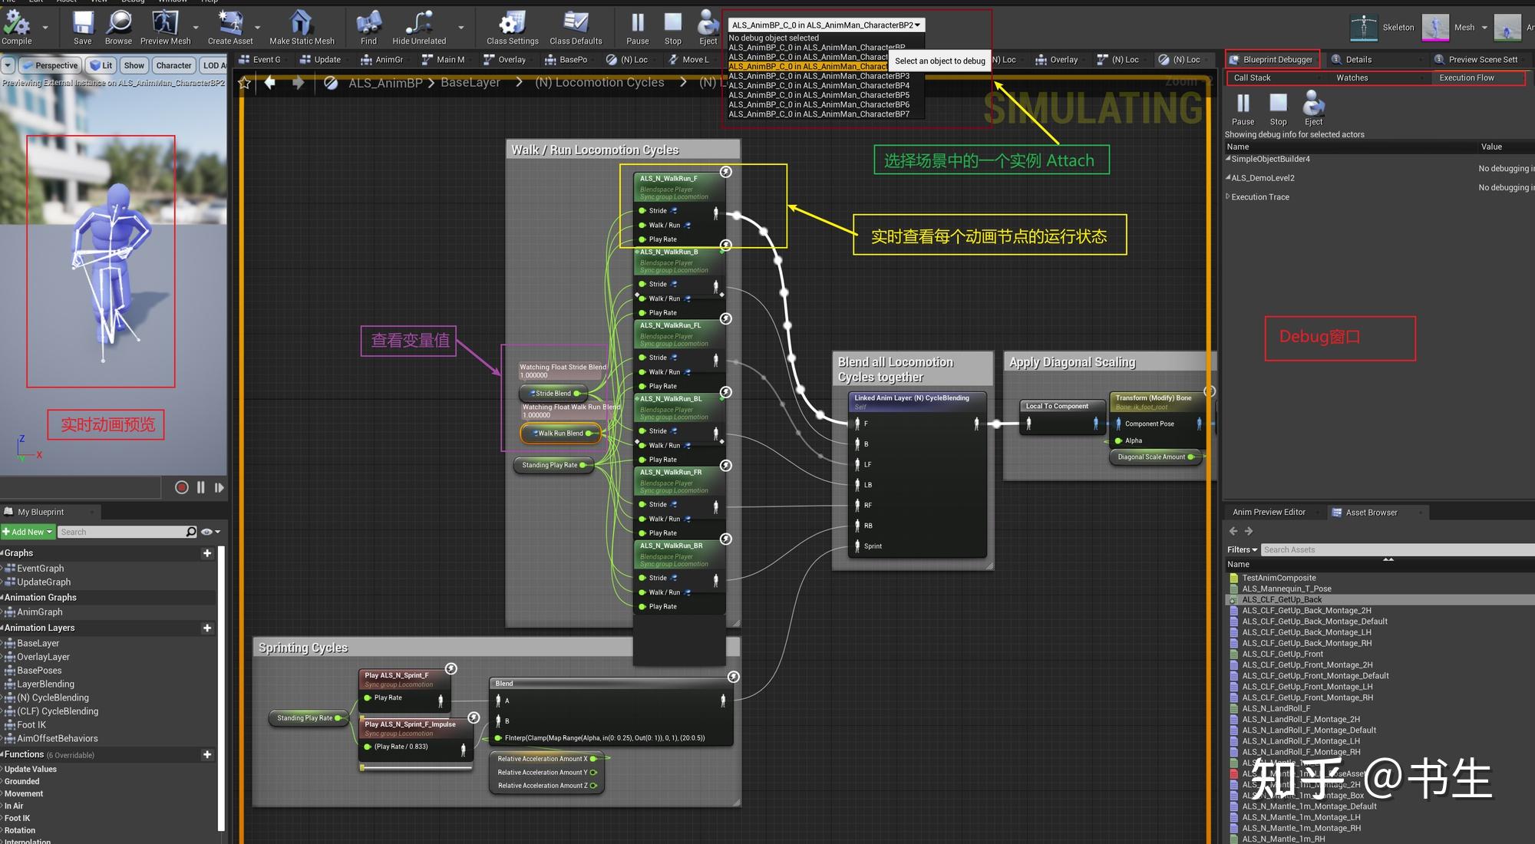The image size is (1535, 844).
Task: Click the Make Static Mesh icon
Action: pos(301,23)
